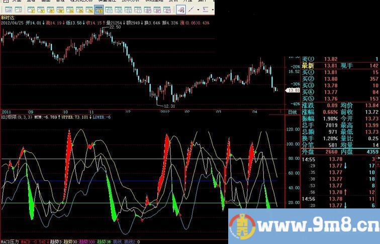Viewport: 380px width, 244px height.
Task: Click the 日线 period label
Action: click(x=292, y=112)
